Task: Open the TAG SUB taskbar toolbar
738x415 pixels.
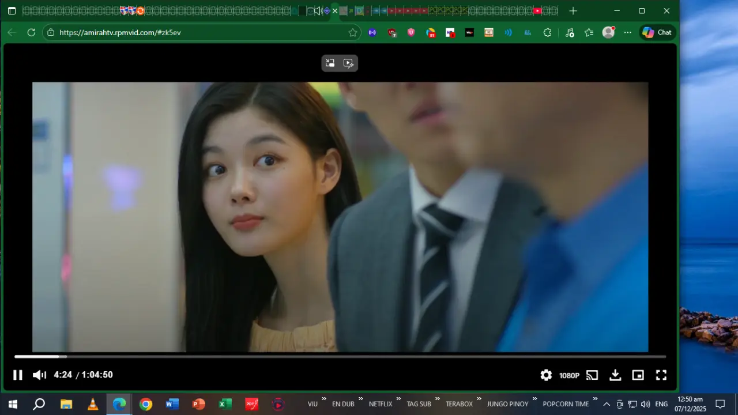Action: [x=419, y=404]
